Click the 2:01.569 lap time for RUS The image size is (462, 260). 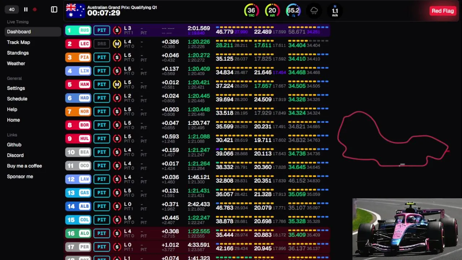pos(199,28)
